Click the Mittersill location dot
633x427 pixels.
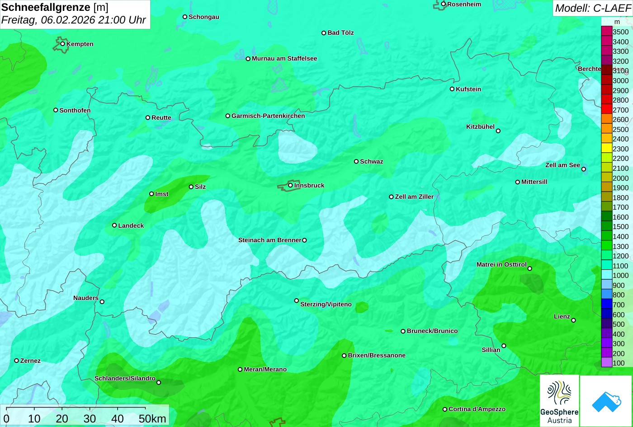pyautogui.click(x=518, y=182)
